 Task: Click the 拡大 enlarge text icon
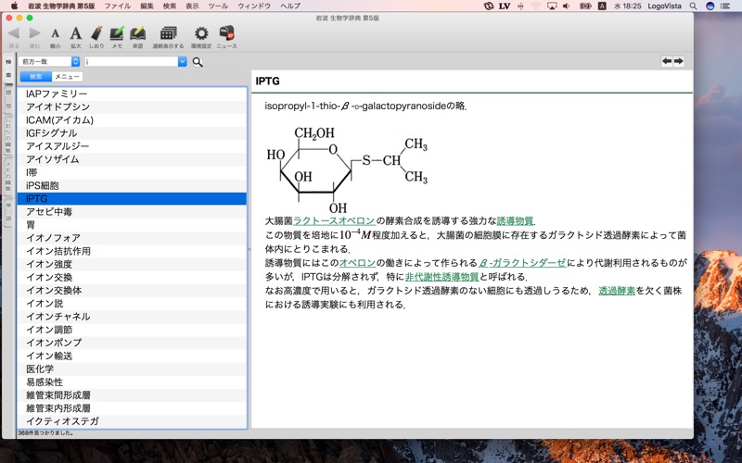point(75,35)
